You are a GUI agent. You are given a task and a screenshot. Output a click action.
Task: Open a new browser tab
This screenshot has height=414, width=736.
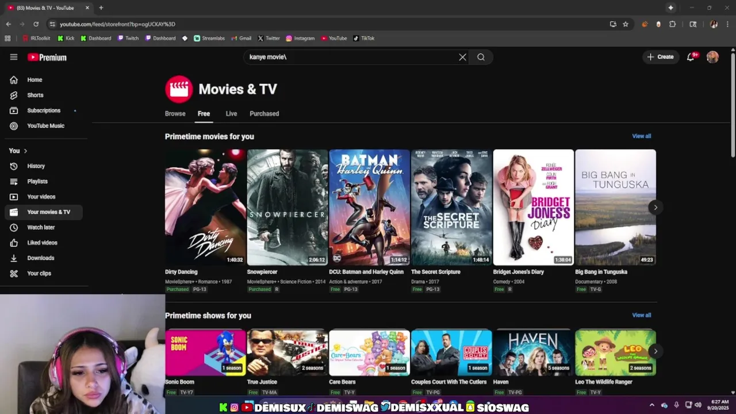101,8
